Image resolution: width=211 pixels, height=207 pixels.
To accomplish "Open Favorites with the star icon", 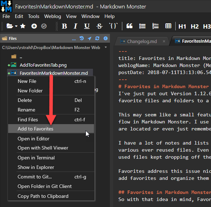I will click(23, 26).
